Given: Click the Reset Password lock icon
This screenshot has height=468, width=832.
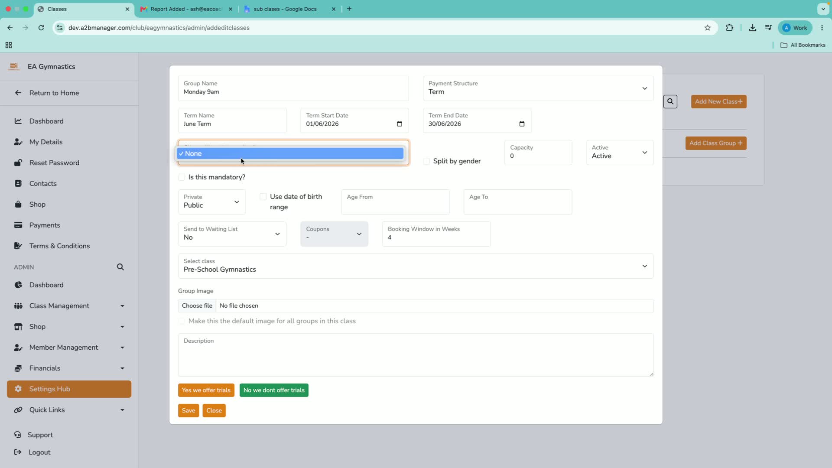Looking at the screenshot, I should (18, 162).
